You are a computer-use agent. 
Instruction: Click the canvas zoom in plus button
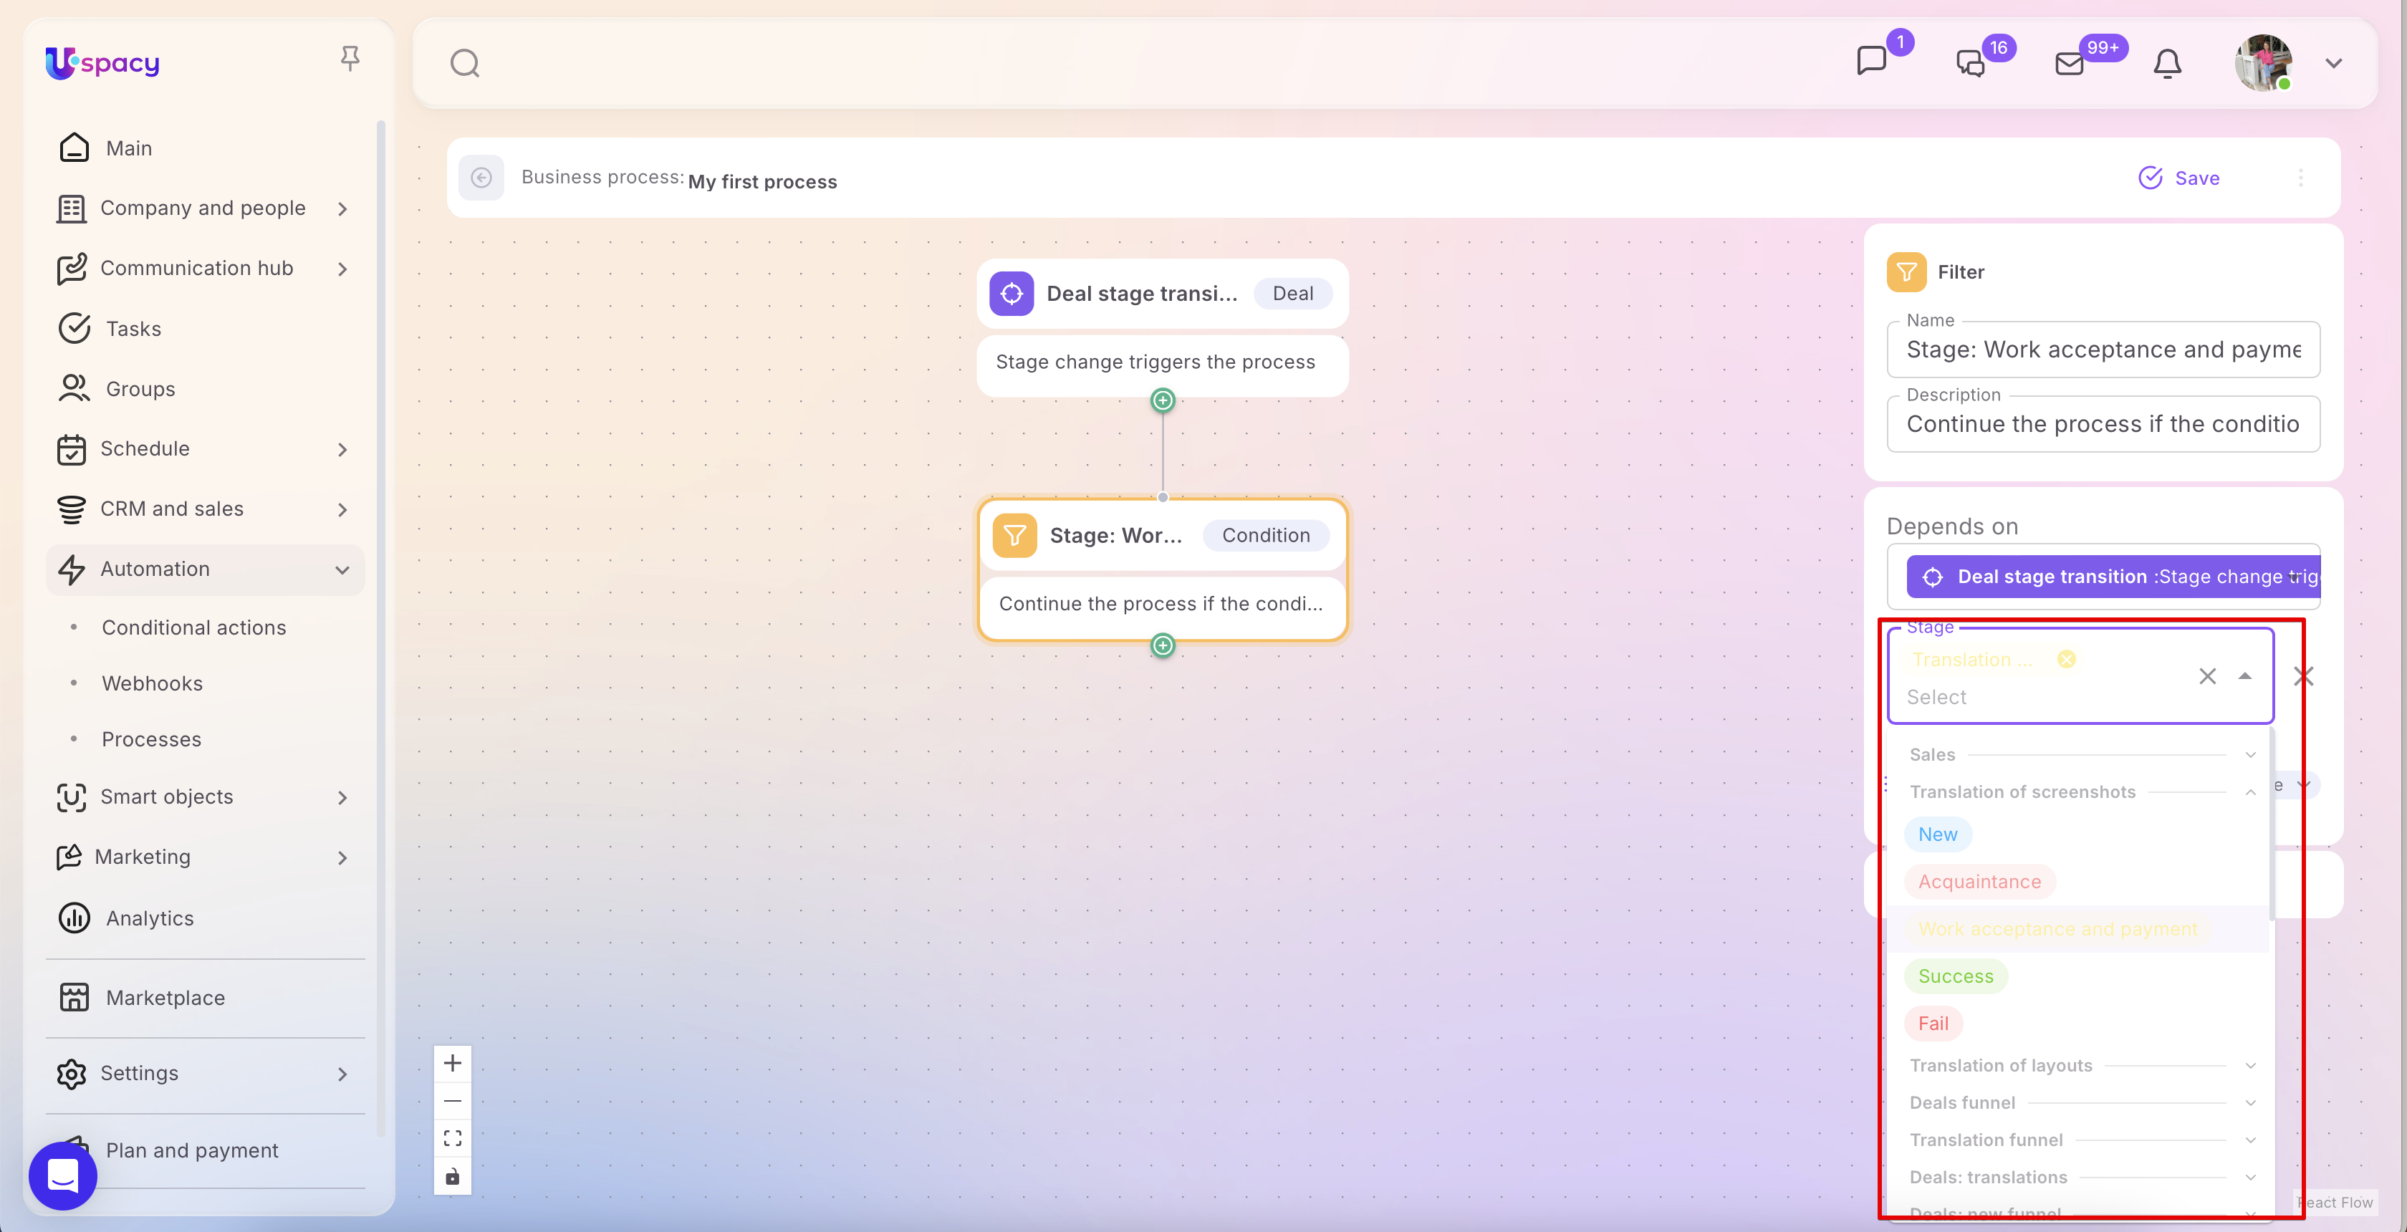[452, 1063]
